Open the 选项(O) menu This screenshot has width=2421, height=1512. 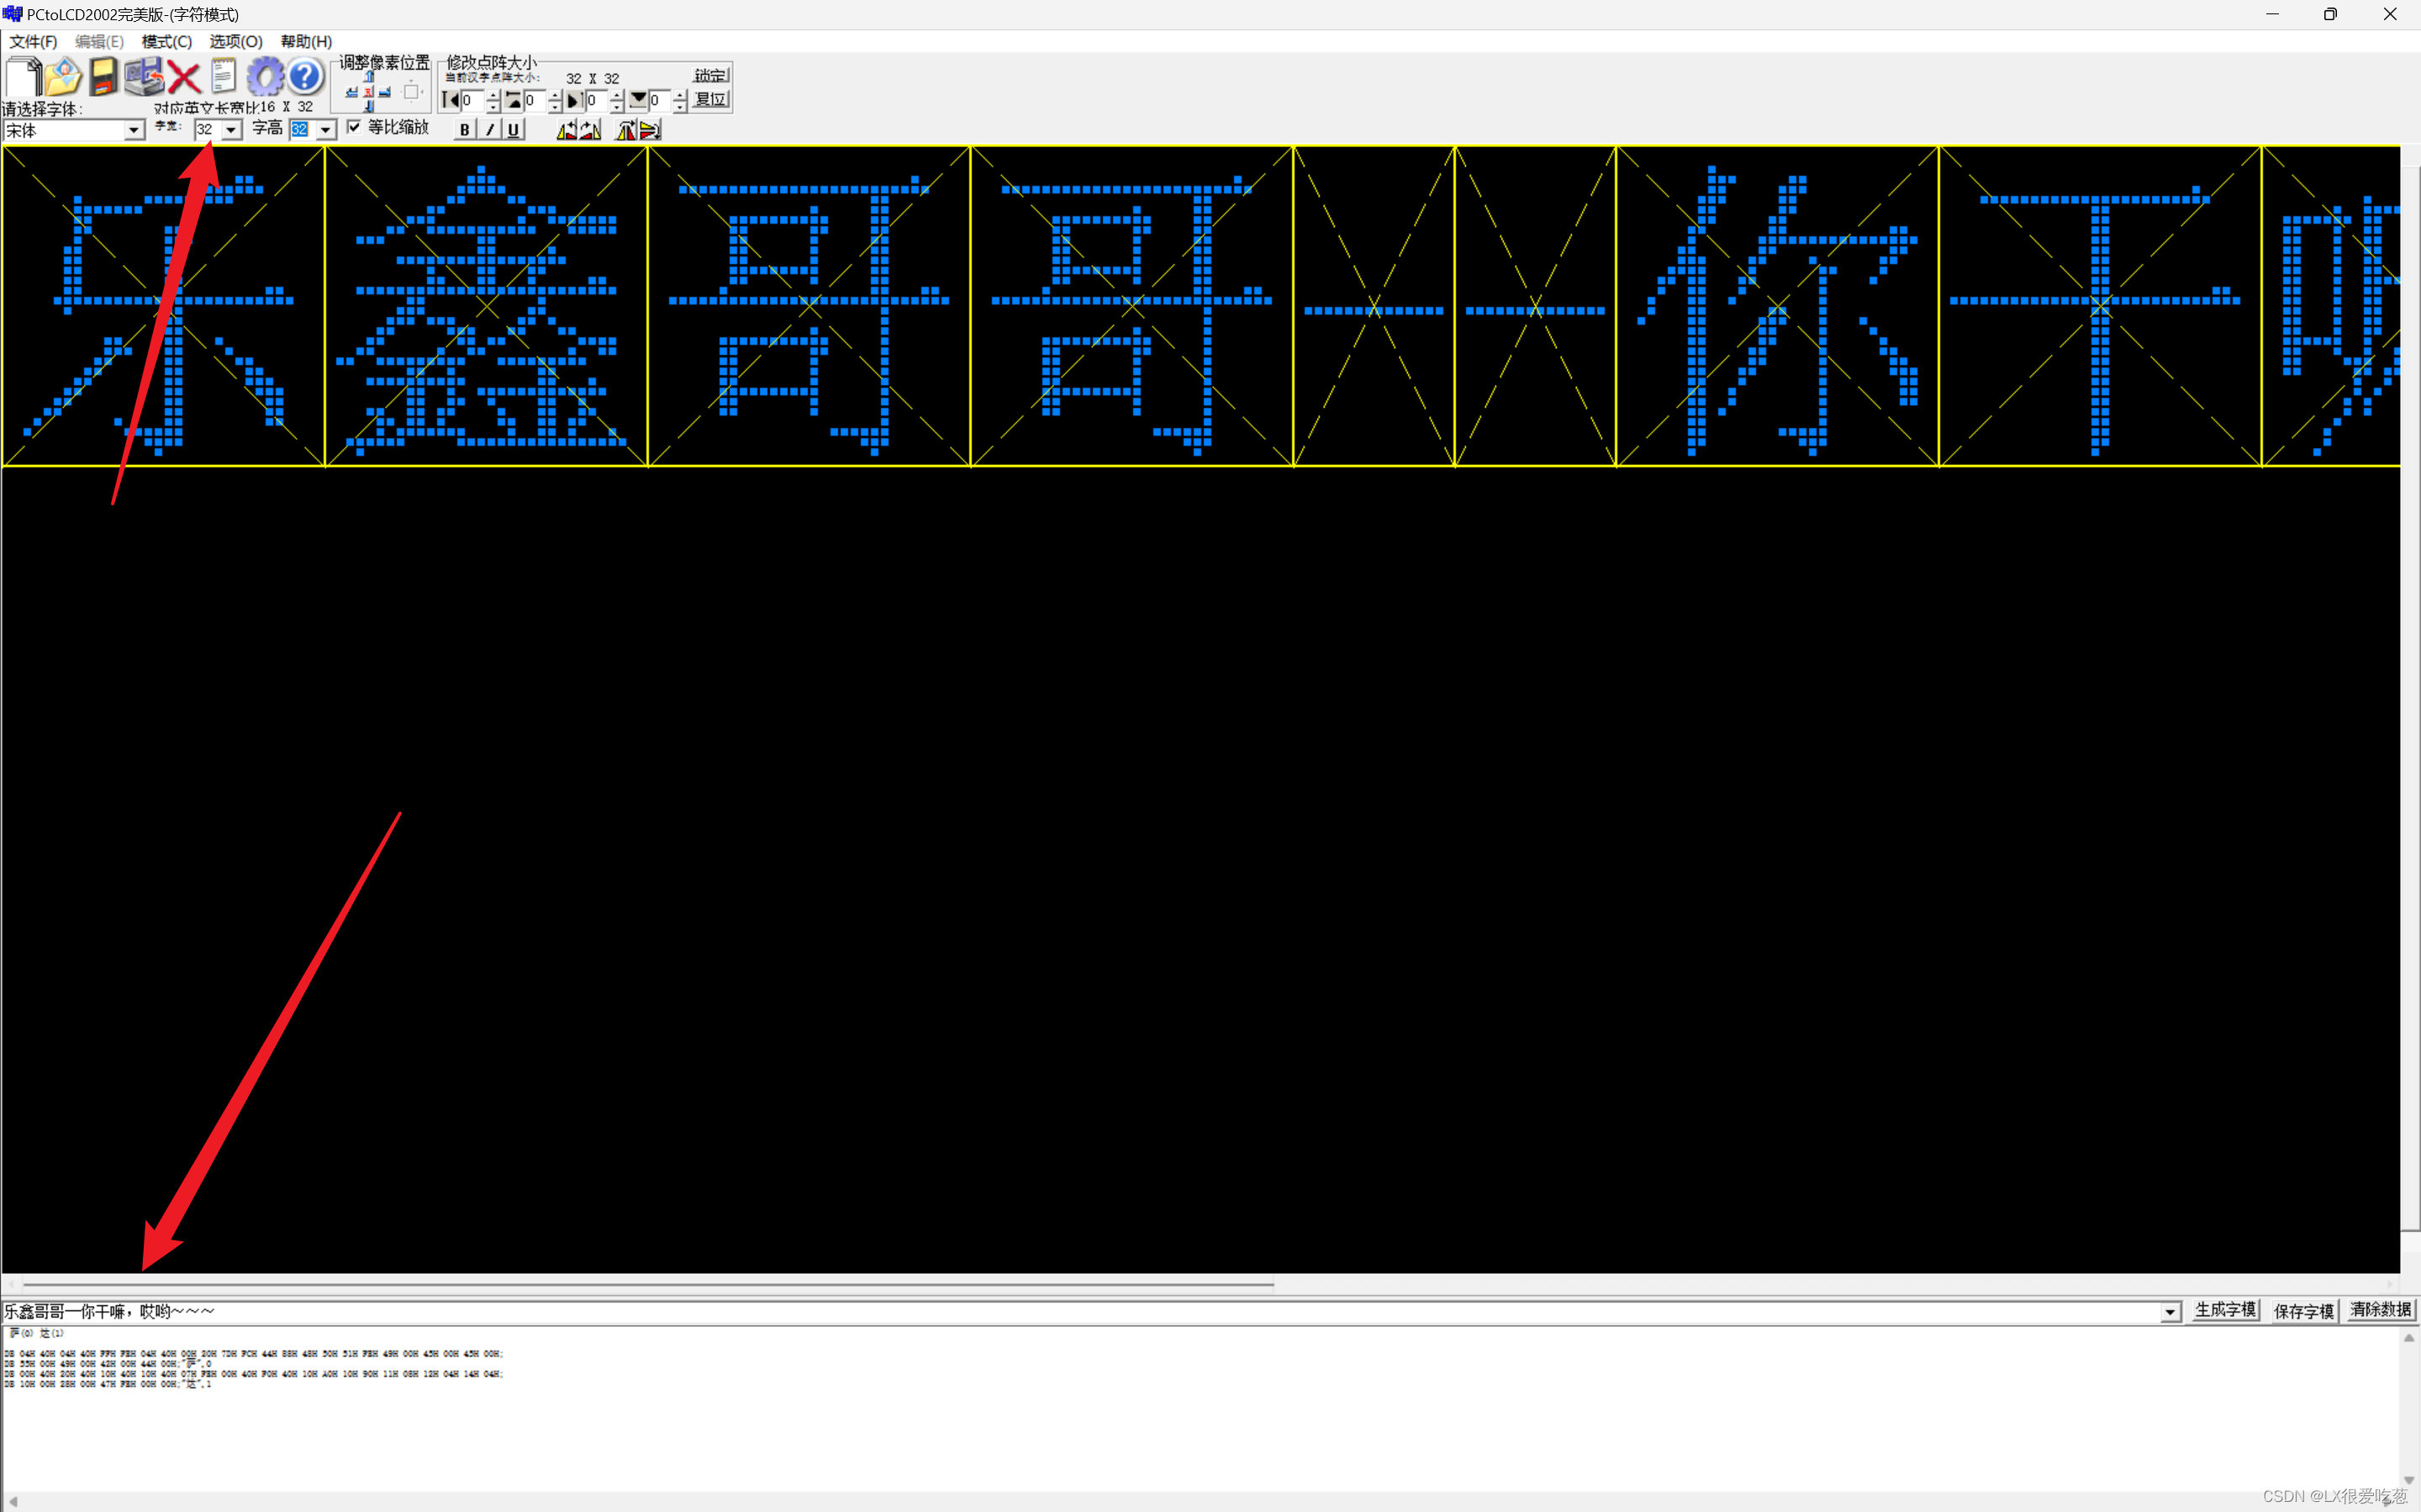point(236,41)
